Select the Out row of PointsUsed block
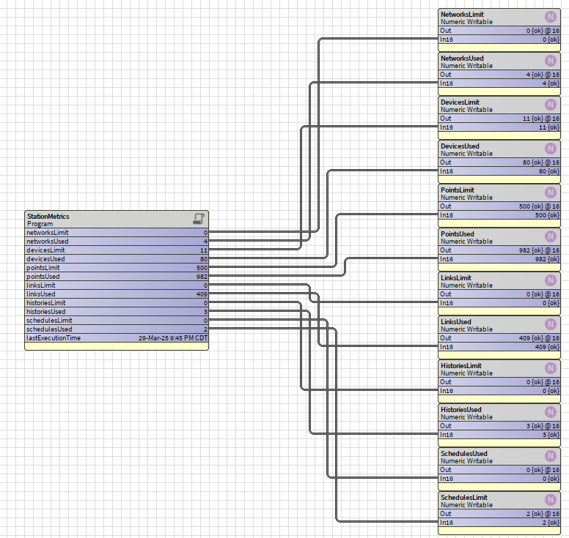569x538 pixels. pos(499,250)
